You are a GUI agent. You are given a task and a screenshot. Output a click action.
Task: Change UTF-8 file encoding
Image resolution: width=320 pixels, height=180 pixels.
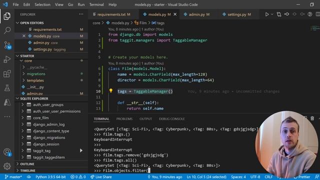point(255,177)
